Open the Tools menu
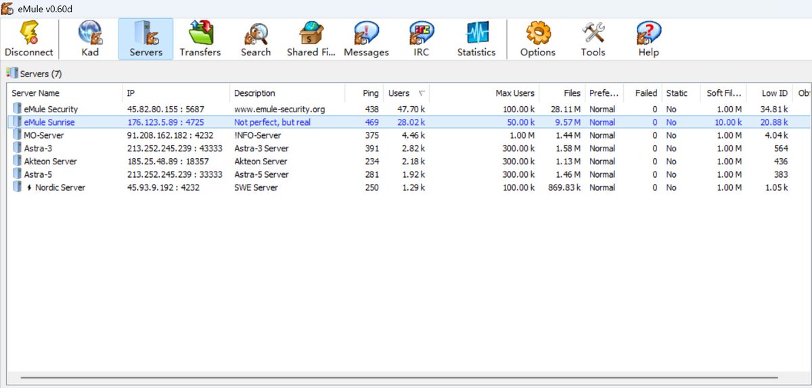Image resolution: width=812 pixels, height=388 pixels. [x=593, y=39]
